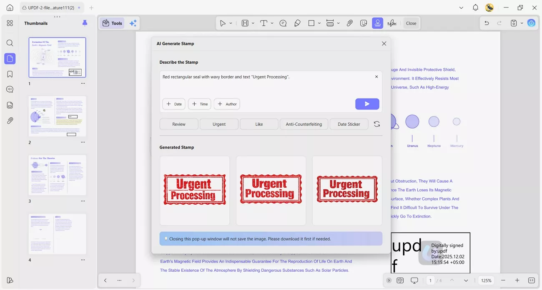Open the Bookmarks panel
This screenshot has height=290, width=542.
click(10, 74)
